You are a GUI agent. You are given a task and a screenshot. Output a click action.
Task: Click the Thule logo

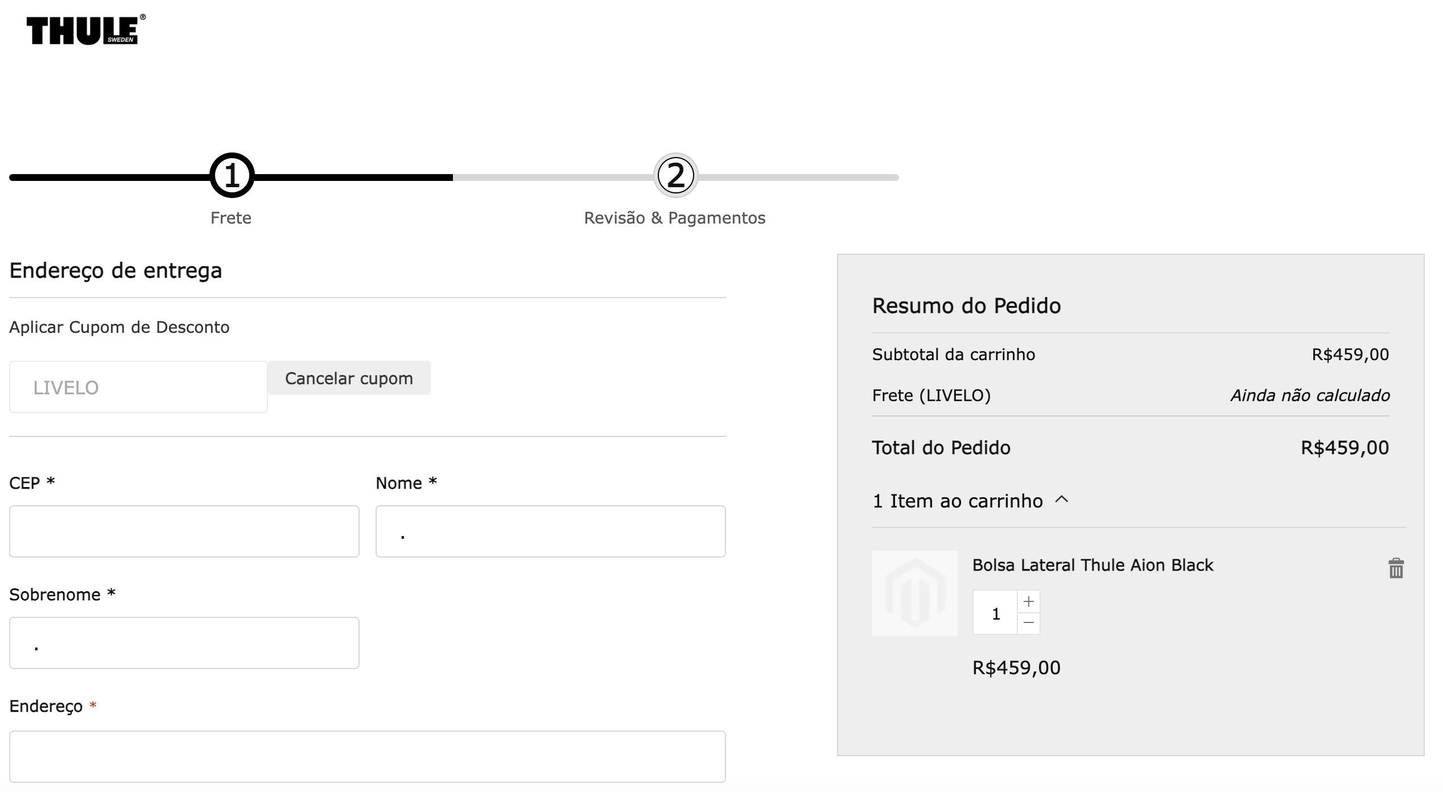click(85, 30)
